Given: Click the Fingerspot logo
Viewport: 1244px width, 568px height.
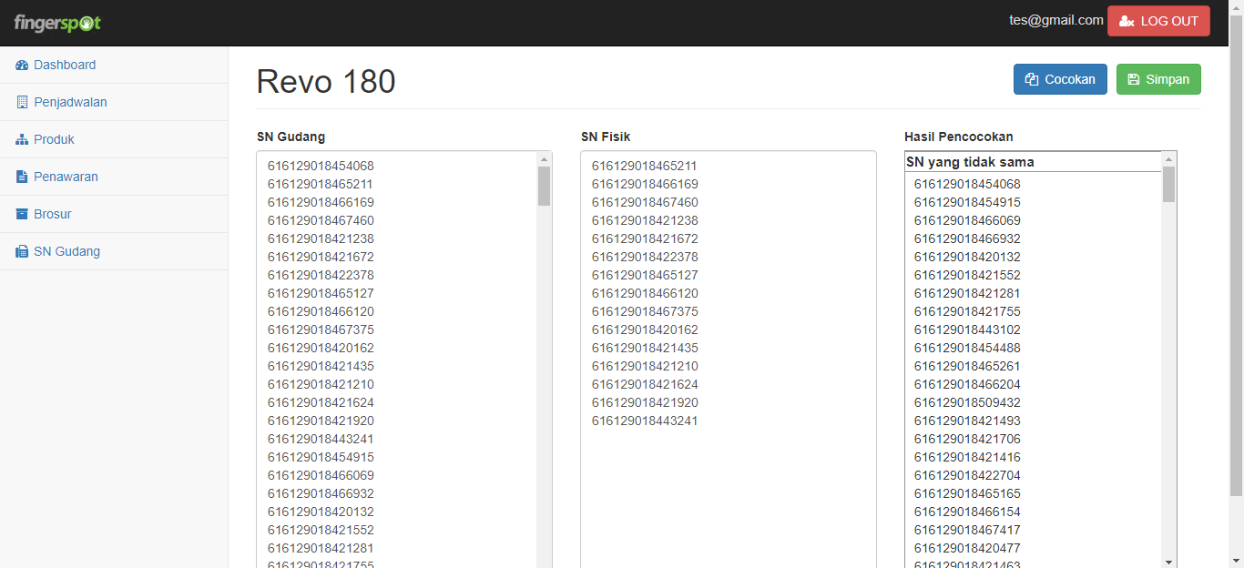Looking at the screenshot, I should point(57,23).
